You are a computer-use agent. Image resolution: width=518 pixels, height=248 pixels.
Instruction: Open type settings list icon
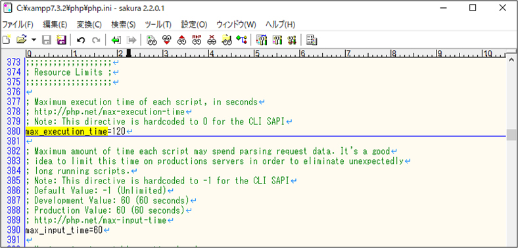tap(262, 40)
